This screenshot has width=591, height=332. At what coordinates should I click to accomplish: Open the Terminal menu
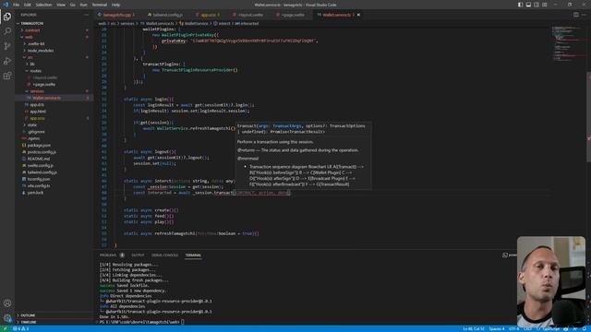click(100, 5)
